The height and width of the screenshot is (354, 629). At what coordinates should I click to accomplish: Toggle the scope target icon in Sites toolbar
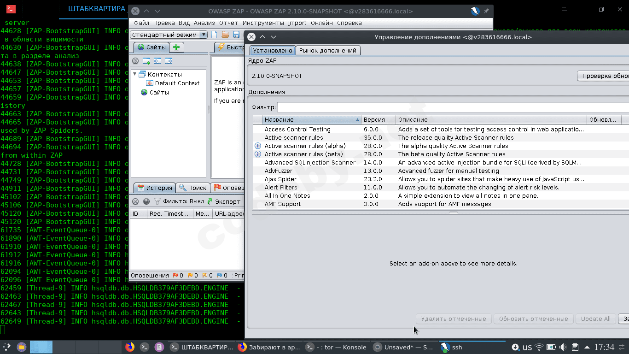(x=135, y=61)
